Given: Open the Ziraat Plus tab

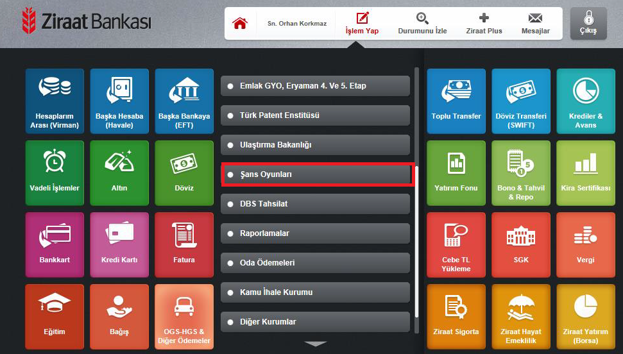Looking at the screenshot, I should (x=484, y=24).
